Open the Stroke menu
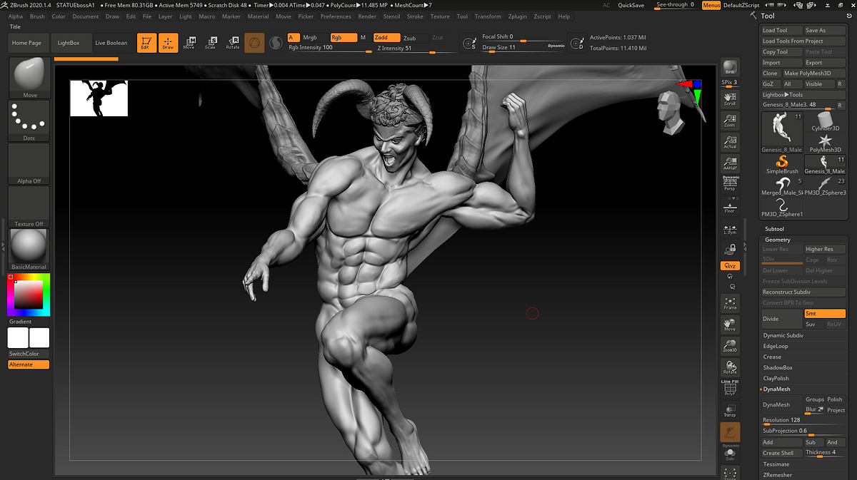The height and width of the screenshot is (480, 857). tap(414, 16)
